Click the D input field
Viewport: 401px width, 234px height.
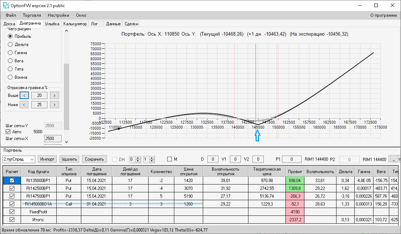pyautogui.click(x=213, y=159)
